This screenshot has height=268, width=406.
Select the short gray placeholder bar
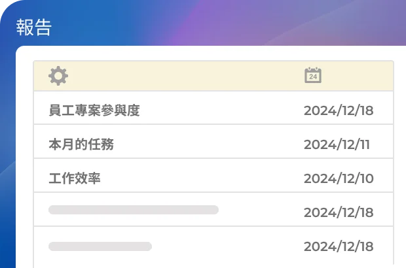click(100, 246)
